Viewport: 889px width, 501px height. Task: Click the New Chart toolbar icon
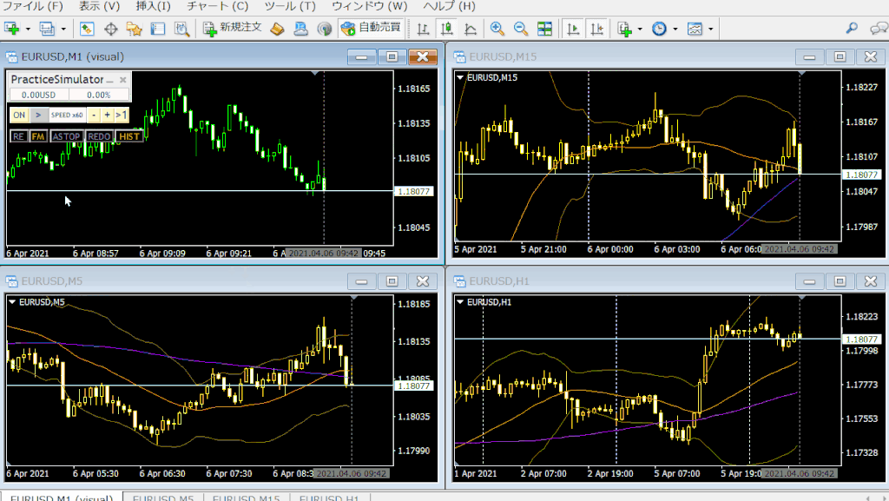11,29
